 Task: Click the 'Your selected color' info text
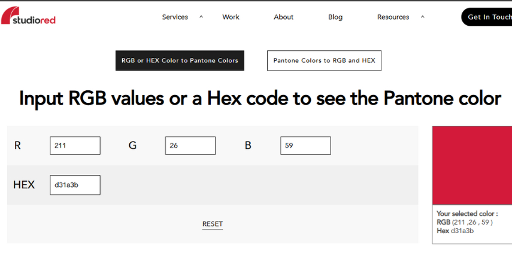pos(466,214)
